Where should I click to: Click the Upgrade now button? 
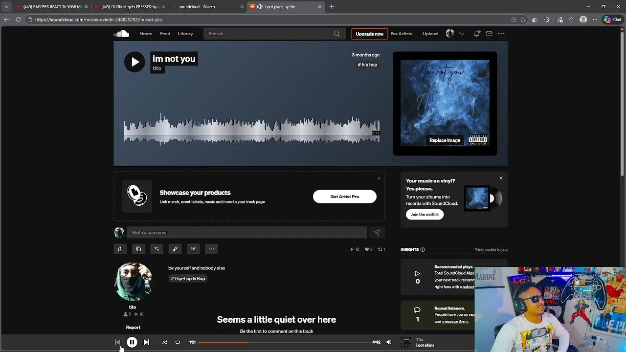tap(369, 34)
